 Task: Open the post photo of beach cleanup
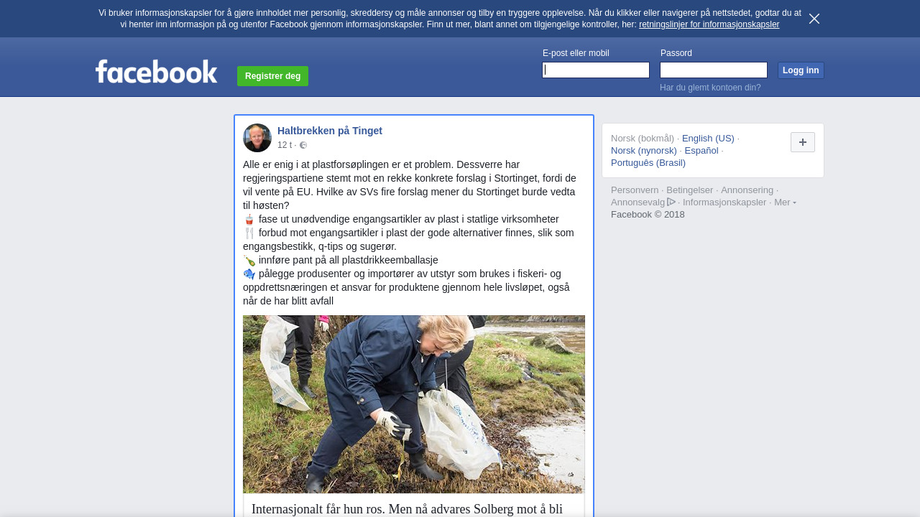pos(414,404)
